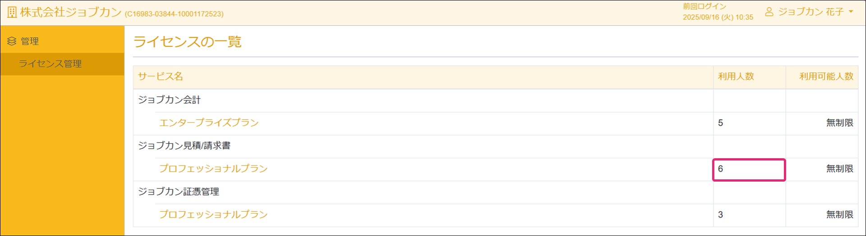Select the ジョブカン証憑管理 service row
This screenshot has width=866, height=236.
(x=179, y=191)
